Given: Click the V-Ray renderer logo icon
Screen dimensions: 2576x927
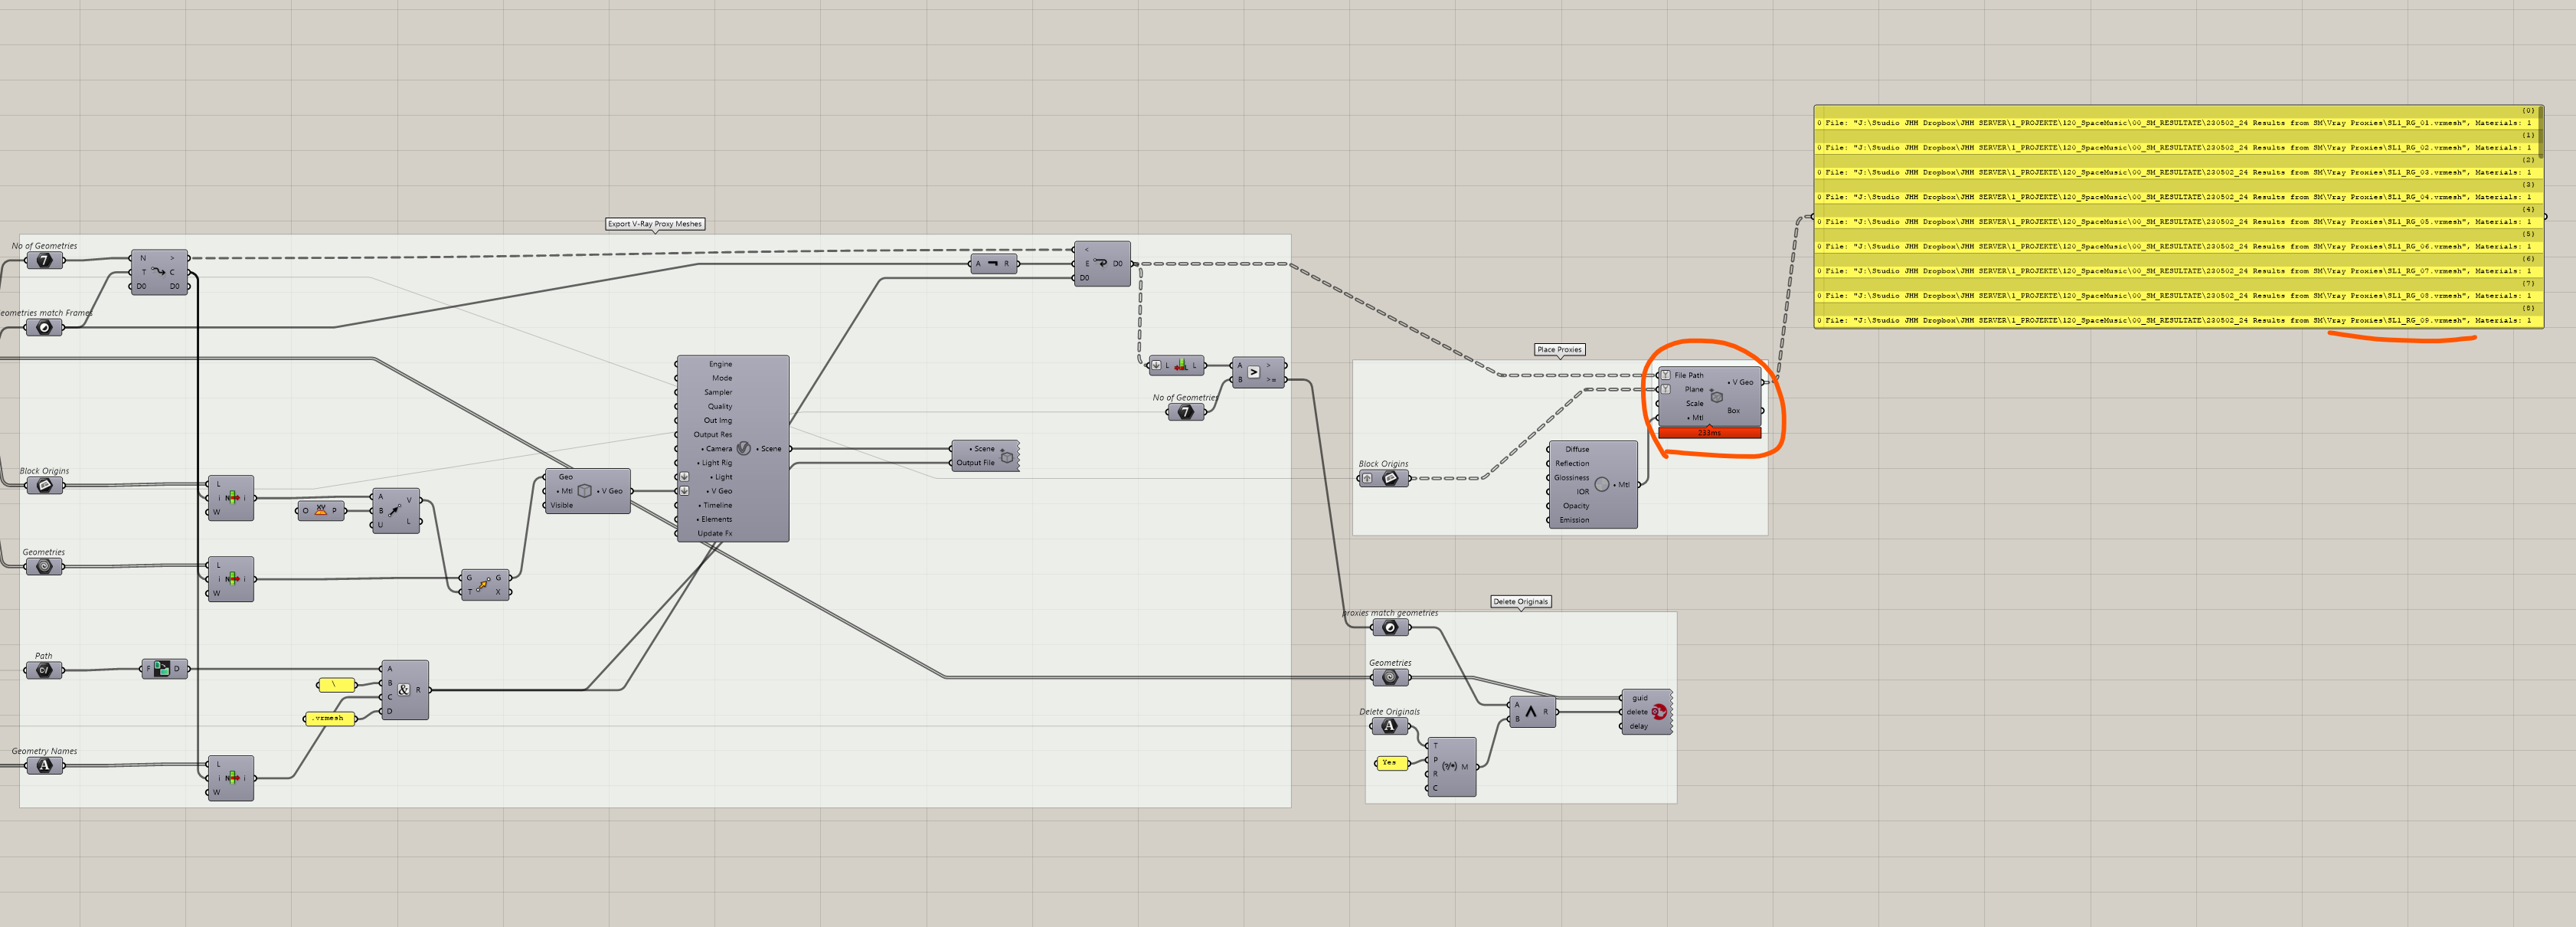Looking at the screenshot, I should coord(743,448).
